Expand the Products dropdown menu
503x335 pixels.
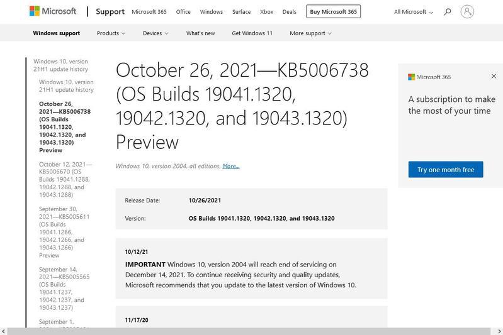[111, 33]
